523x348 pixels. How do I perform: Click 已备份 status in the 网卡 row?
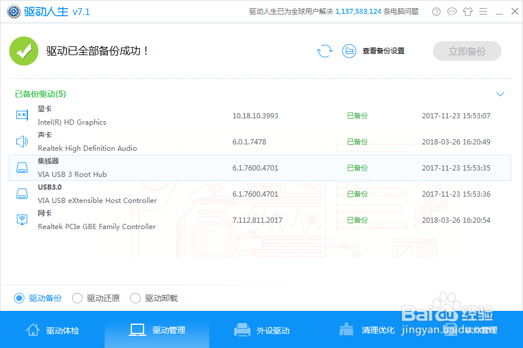click(x=357, y=220)
